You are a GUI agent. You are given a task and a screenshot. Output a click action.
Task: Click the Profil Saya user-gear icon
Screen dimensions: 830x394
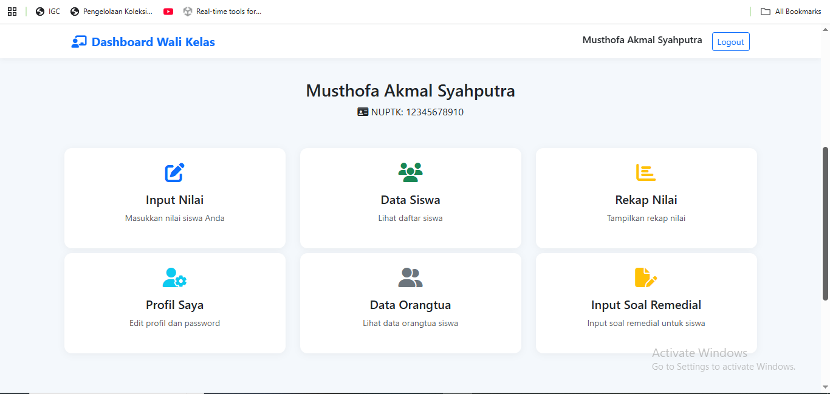tap(174, 278)
